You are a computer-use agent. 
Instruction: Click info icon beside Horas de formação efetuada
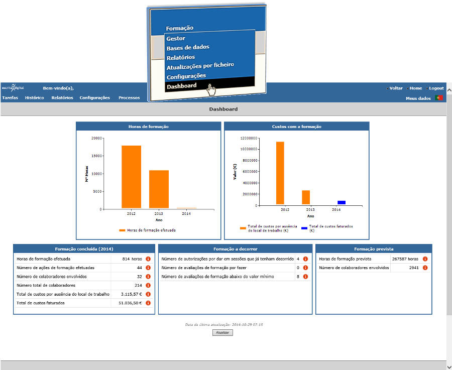click(148, 259)
